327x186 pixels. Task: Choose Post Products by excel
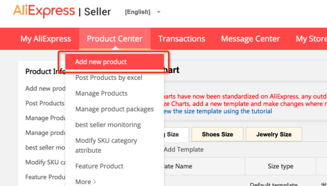pos(108,78)
